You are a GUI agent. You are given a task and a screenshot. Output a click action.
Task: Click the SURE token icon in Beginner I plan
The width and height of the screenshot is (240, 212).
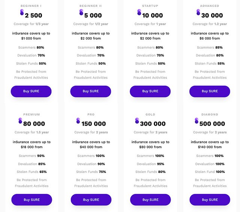click(x=22, y=12)
